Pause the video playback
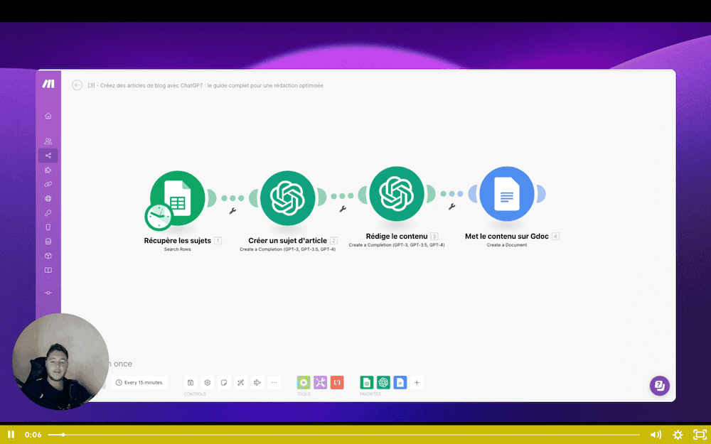The width and height of the screenshot is (711, 444). (11, 434)
